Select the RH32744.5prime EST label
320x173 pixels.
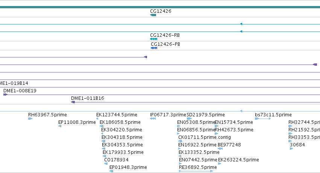click(304, 122)
